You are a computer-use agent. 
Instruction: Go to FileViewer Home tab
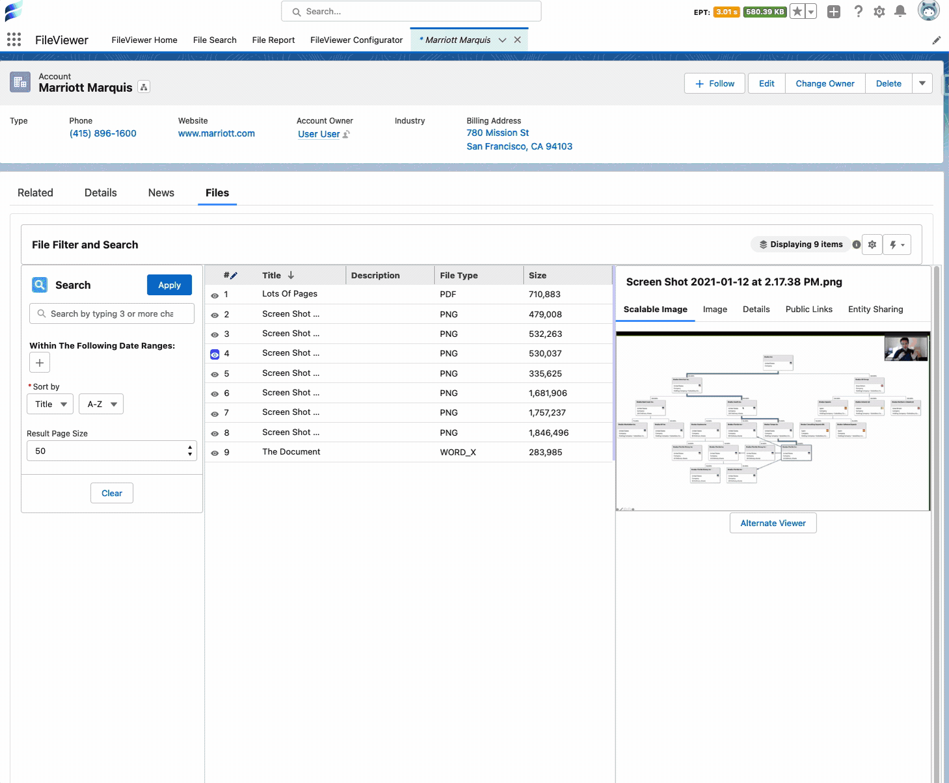(x=144, y=40)
